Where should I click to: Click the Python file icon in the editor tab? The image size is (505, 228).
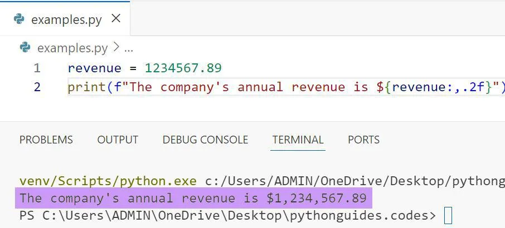coord(19,19)
